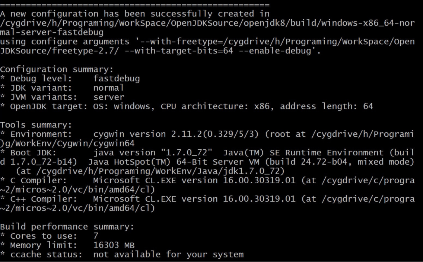Click the java version "1.7.0_72" text

click(153, 153)
